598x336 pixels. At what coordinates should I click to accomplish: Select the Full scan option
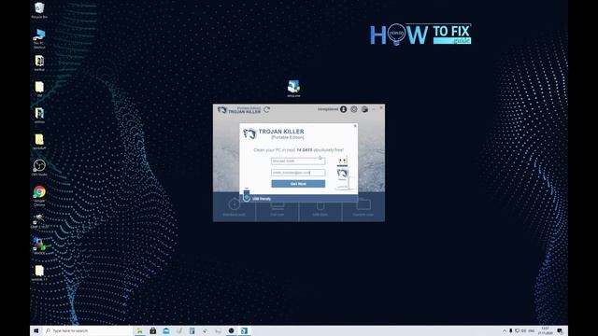[x=278, y=207]
